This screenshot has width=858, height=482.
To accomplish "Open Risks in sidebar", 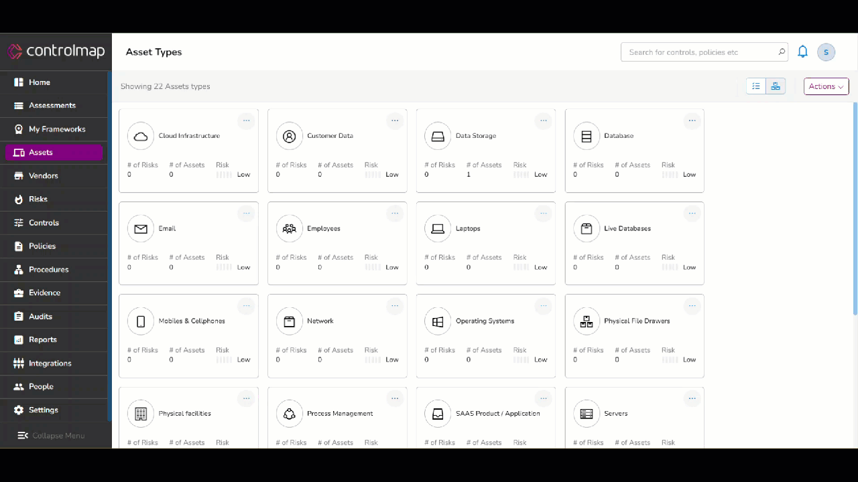I will (x=54, y=199).
